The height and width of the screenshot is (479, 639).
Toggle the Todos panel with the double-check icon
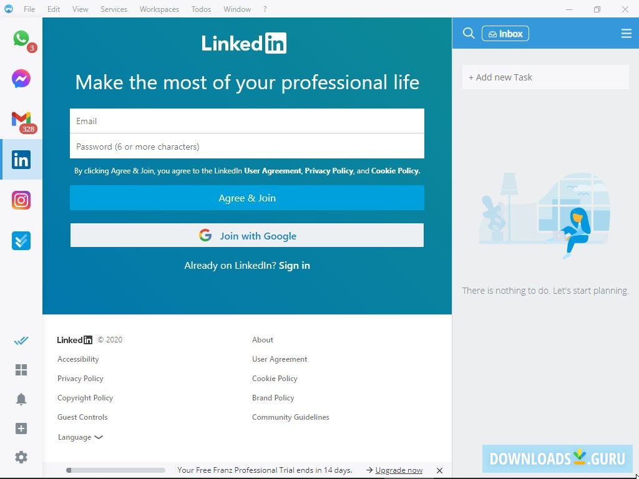pos(21,341)
